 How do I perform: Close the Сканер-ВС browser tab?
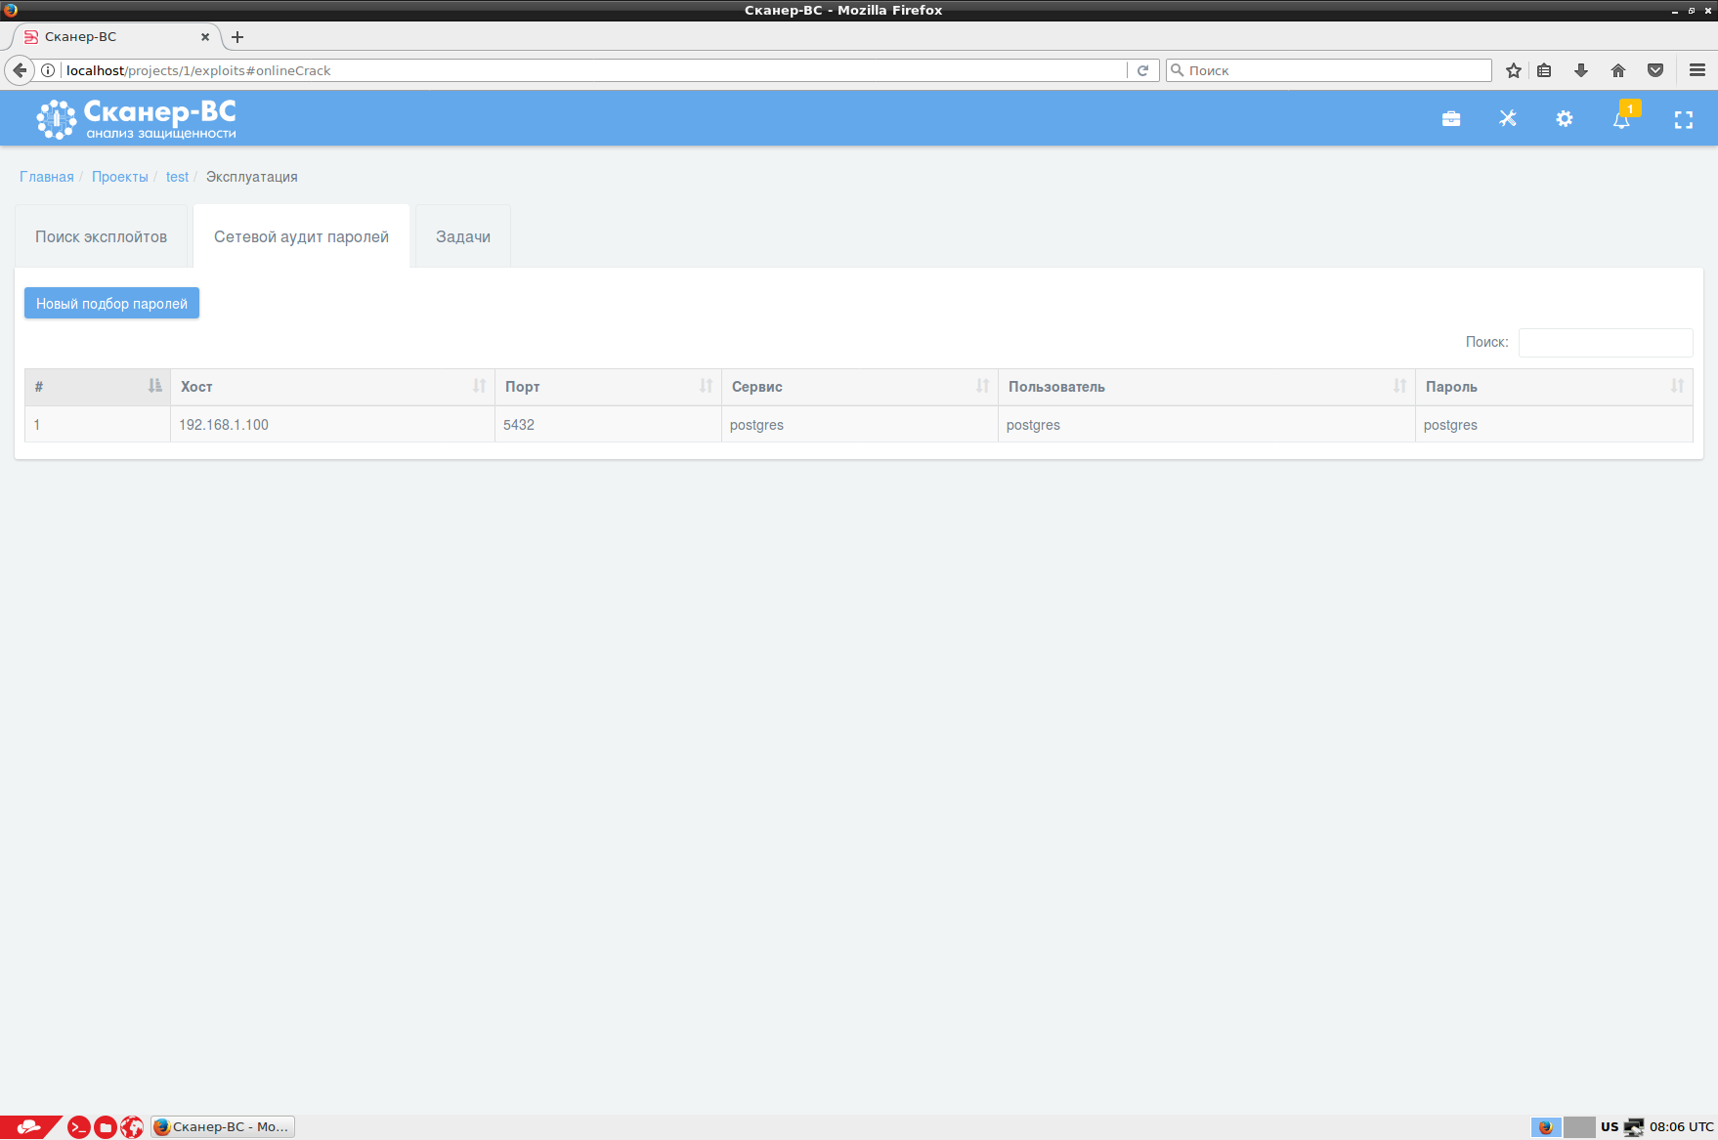click(205, 37)
